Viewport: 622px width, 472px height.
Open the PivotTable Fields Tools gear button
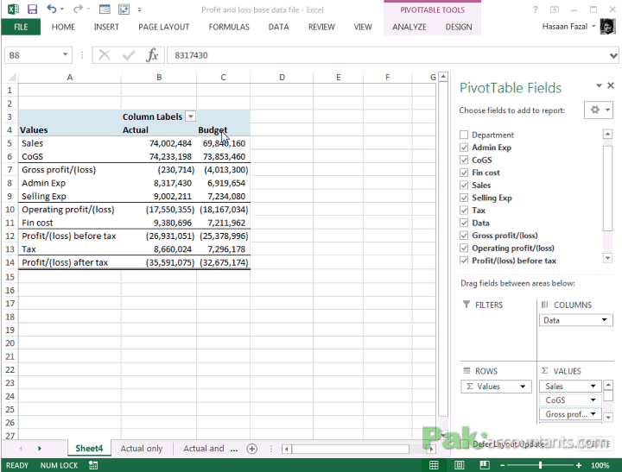(599, 110)
